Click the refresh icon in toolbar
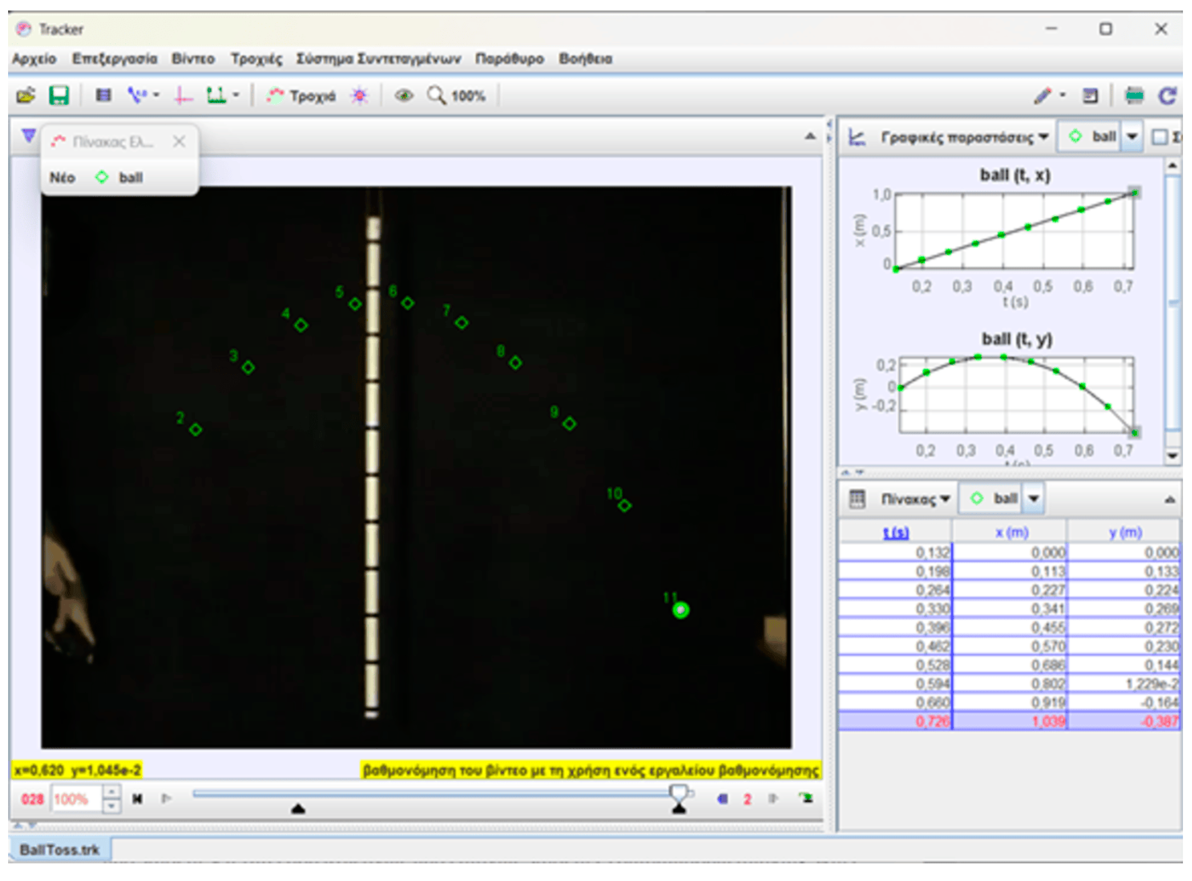1192x881 pixels. (1167, 96)
